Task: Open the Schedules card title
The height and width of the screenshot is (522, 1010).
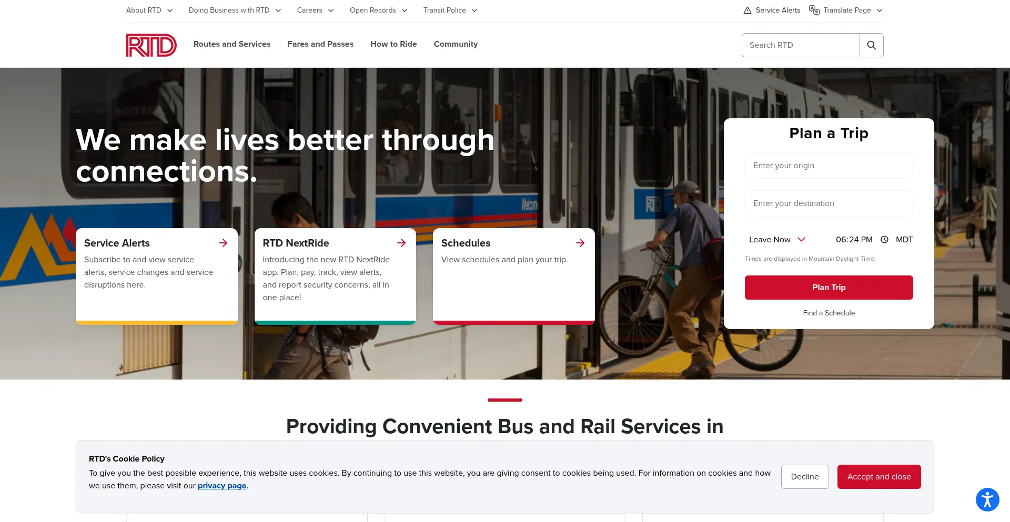Action: click(466, 243)
